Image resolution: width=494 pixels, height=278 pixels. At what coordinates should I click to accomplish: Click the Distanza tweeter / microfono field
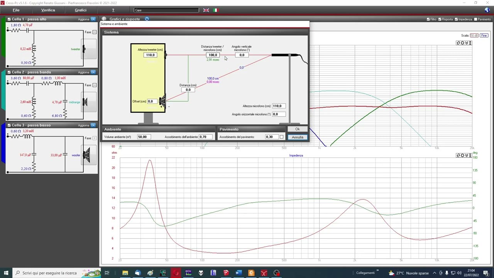[x=213, y=55]
